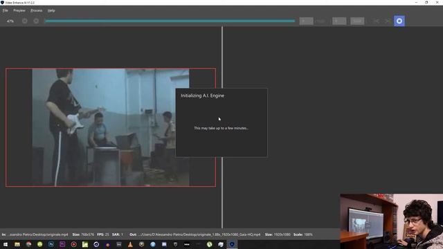Click the first round zoom icon

click(x=25, y=21)
